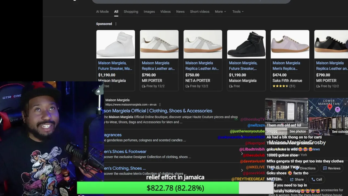Open the More search filter dropdown
The height and width of the screenshot is (196, 348).
click(x=220, y=11)
